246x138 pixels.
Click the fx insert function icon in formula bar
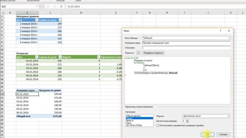[x=61, y=7]
